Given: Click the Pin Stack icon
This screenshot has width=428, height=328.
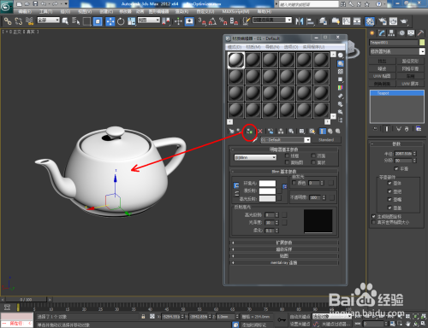Looking at the screenshot, I should 375,129.
